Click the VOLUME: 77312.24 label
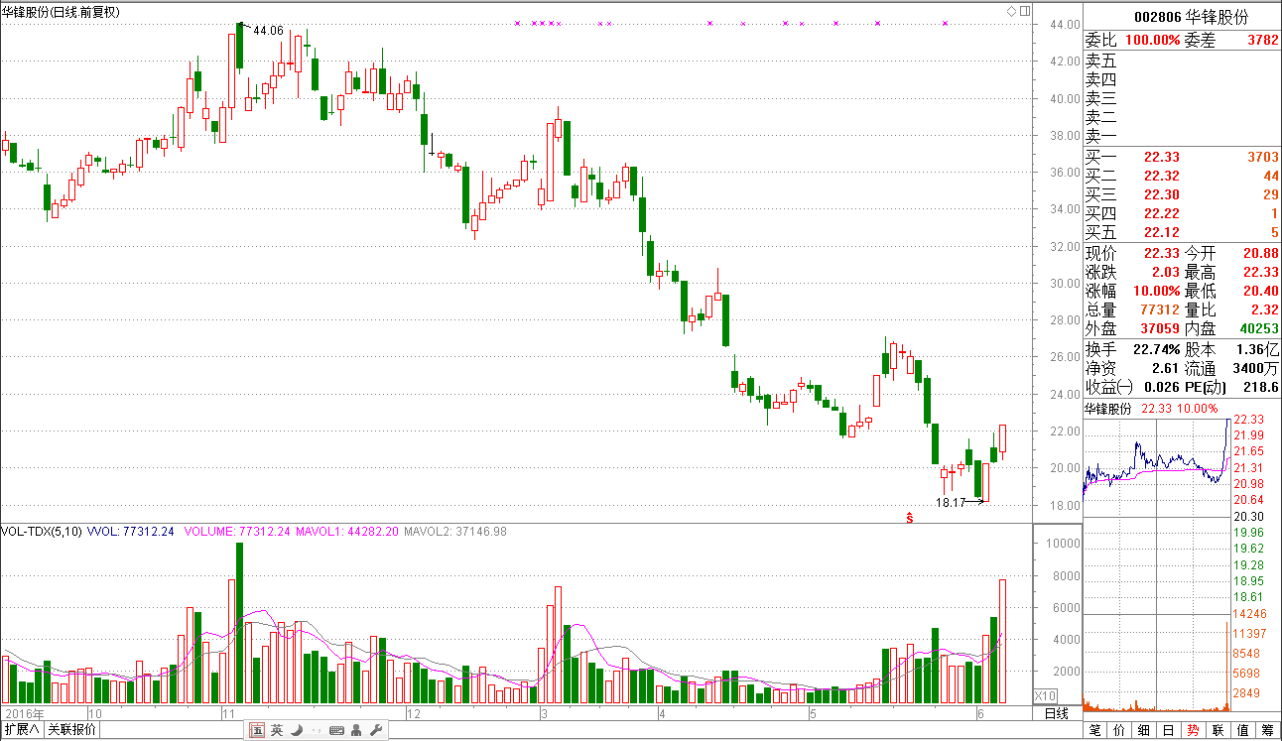1282x741 pixels. coord(237,533)
